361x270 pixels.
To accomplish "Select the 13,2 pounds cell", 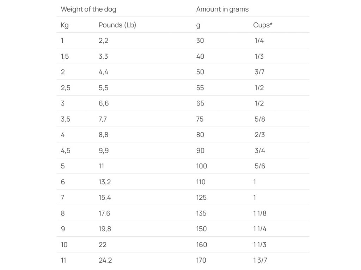I will click(105, 182).
